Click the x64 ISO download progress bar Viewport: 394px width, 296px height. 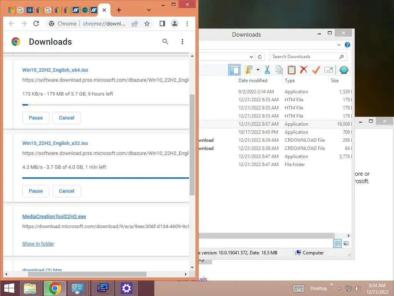point(105,105)
